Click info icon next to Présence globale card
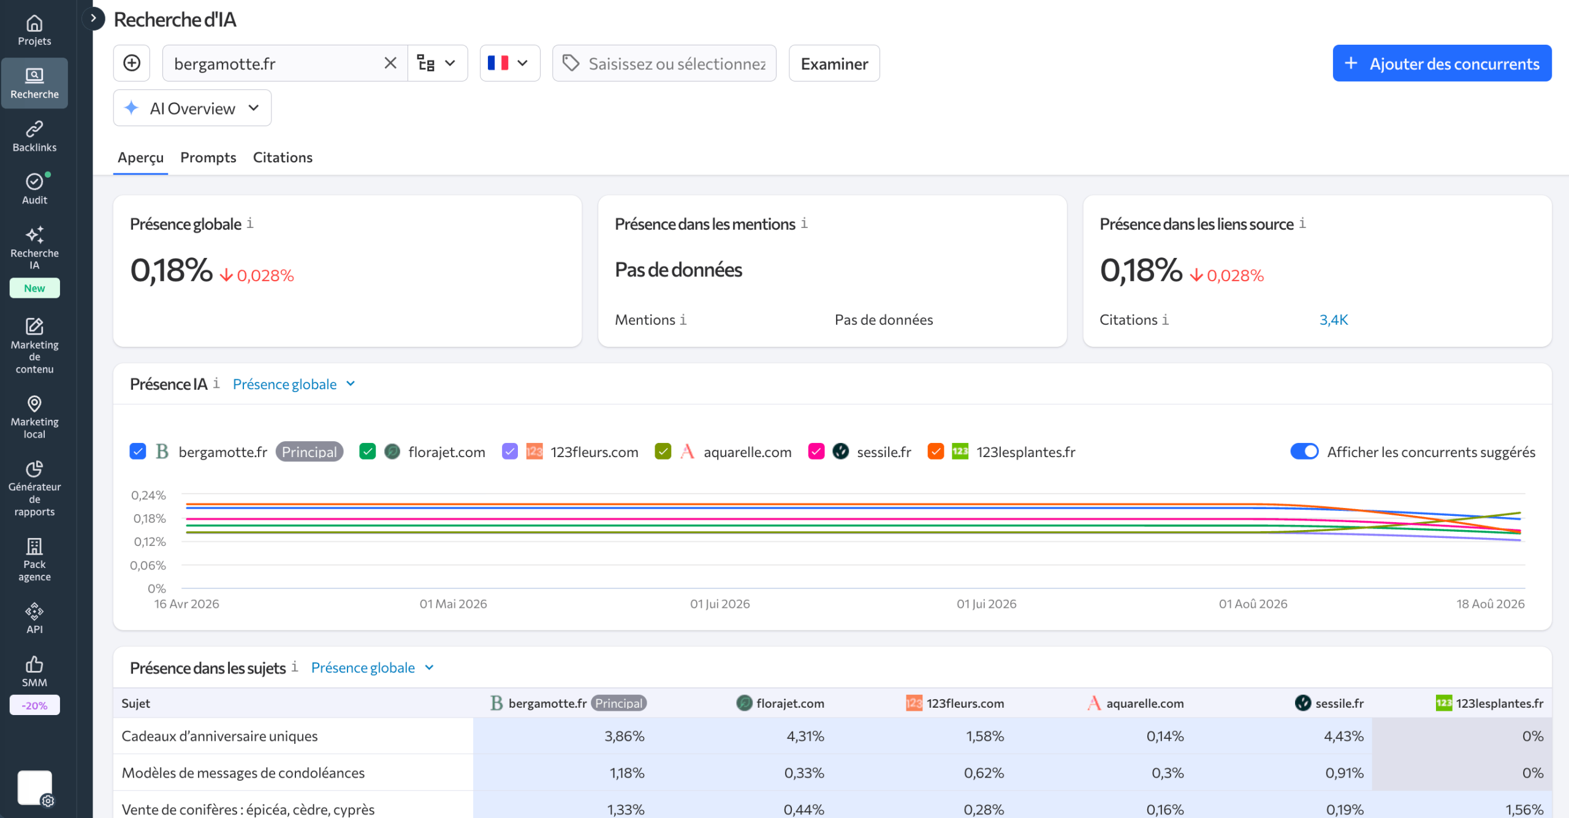Image resolution: width=1569 pixels, height=818 pixels. (250, 224)
